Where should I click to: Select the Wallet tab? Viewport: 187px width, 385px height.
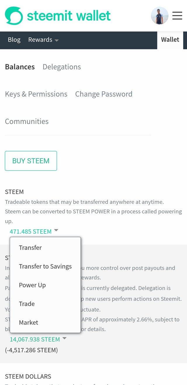point(170,40)
